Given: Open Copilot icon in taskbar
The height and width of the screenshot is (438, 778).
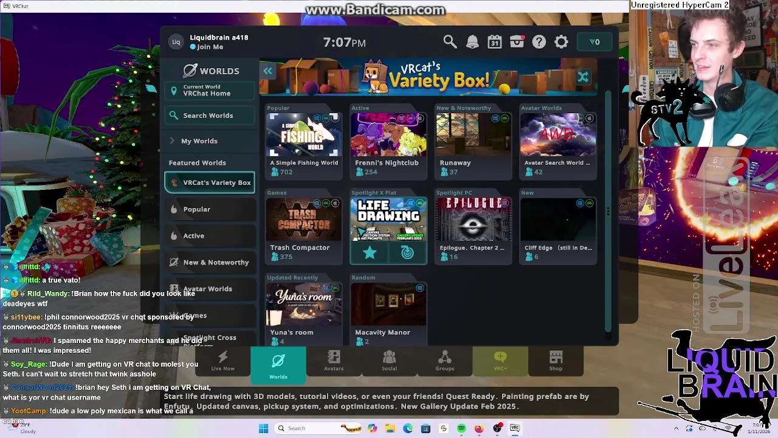Looking at the screenshot, I should tap(372, 428).
